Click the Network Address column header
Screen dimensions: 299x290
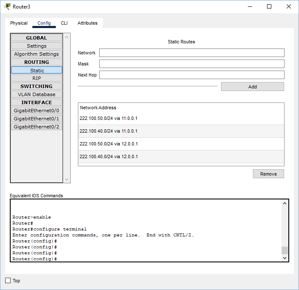click(x=98, y=108)
